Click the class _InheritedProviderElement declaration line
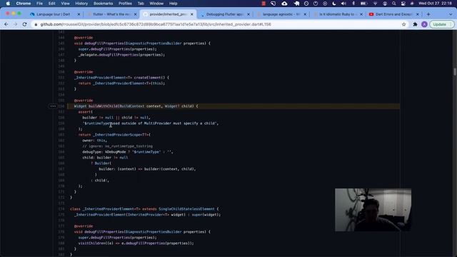This screenshot has height=257, width=457. pos(144,209)
